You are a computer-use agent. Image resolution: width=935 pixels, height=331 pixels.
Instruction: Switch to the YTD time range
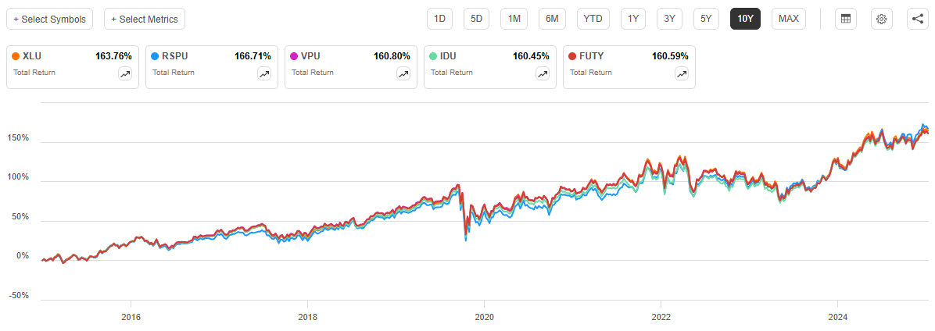pyautogui.click(x=593, y=19)
